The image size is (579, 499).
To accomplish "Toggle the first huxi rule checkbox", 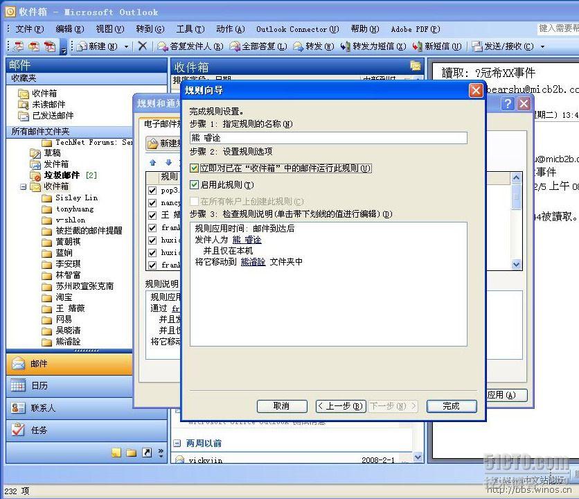I will pos(152,240).
